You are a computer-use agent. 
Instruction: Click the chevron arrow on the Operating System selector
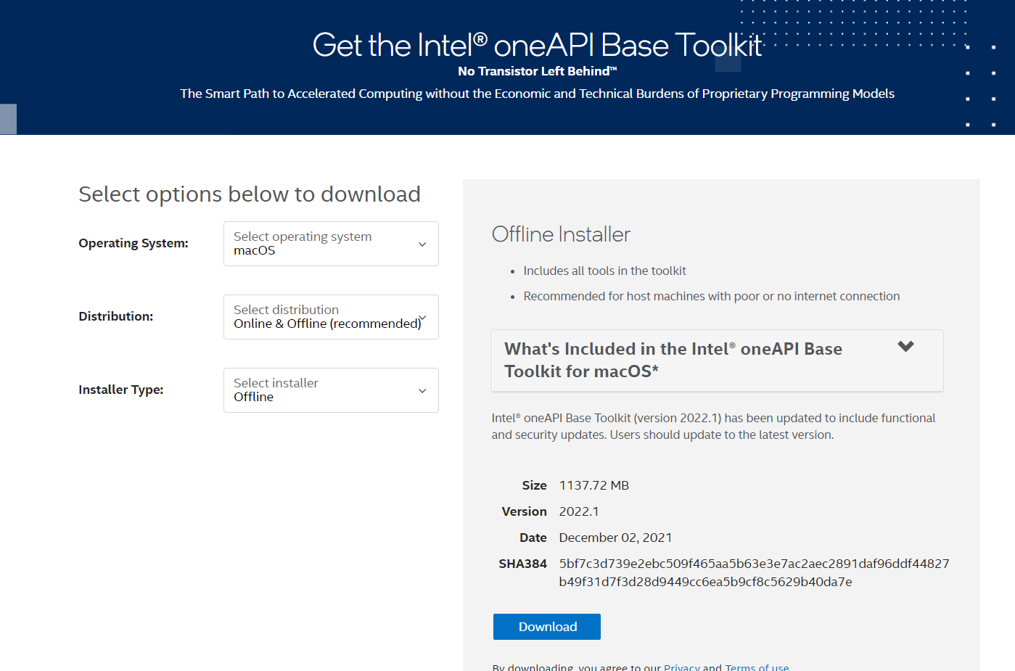(x=422, y=244)
